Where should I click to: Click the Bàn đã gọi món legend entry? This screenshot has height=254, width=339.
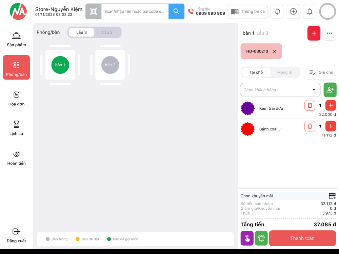click(x=123, y=239)
